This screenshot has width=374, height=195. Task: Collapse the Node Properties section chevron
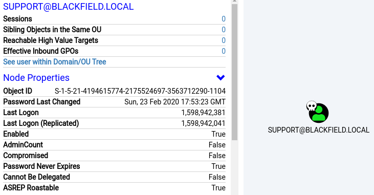[x=221, y=78]
